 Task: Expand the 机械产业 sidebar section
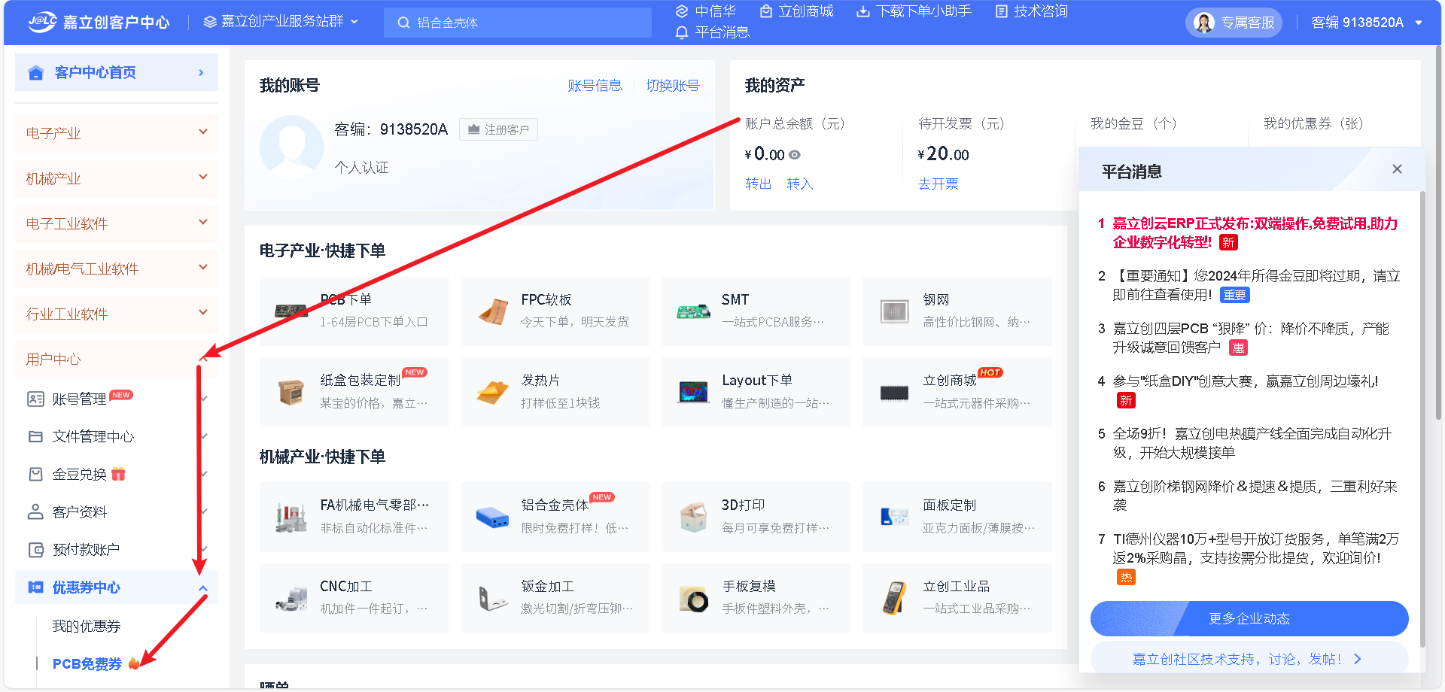pyautogui.click(x=117, y=178)
